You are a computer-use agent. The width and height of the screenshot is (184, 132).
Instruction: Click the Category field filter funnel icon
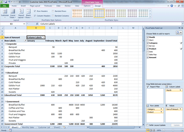point(181,43)
